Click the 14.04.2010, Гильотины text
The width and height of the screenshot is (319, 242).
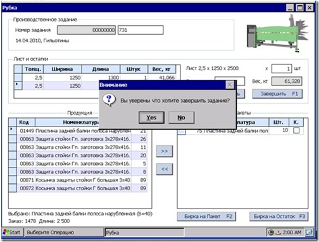click(x=42, y=40)
